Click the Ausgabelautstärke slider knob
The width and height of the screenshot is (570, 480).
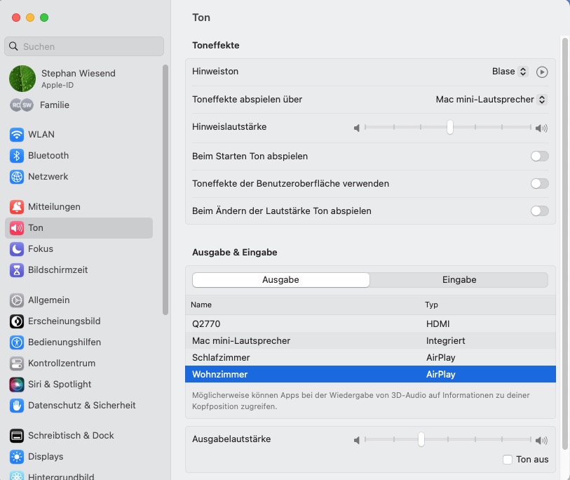point(421,439)
